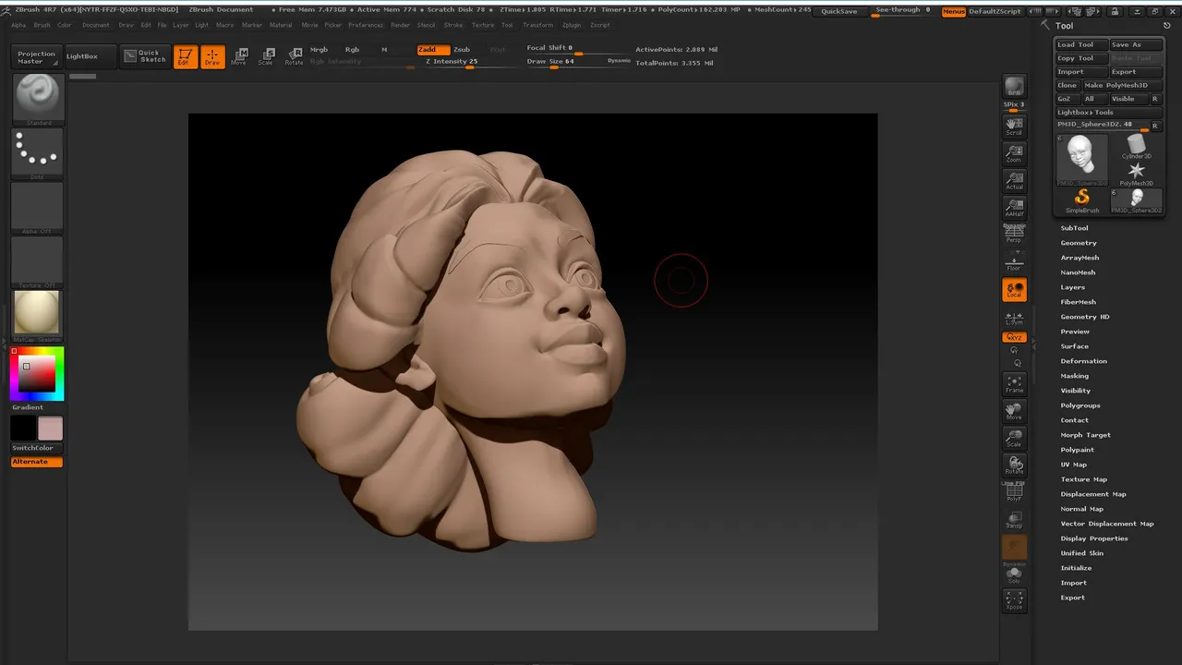The height and width of the screenshot is (665, 1182).
Task: Enable Zsub sculpt mode
Action: pyautogui.click(x=462, y=50)
